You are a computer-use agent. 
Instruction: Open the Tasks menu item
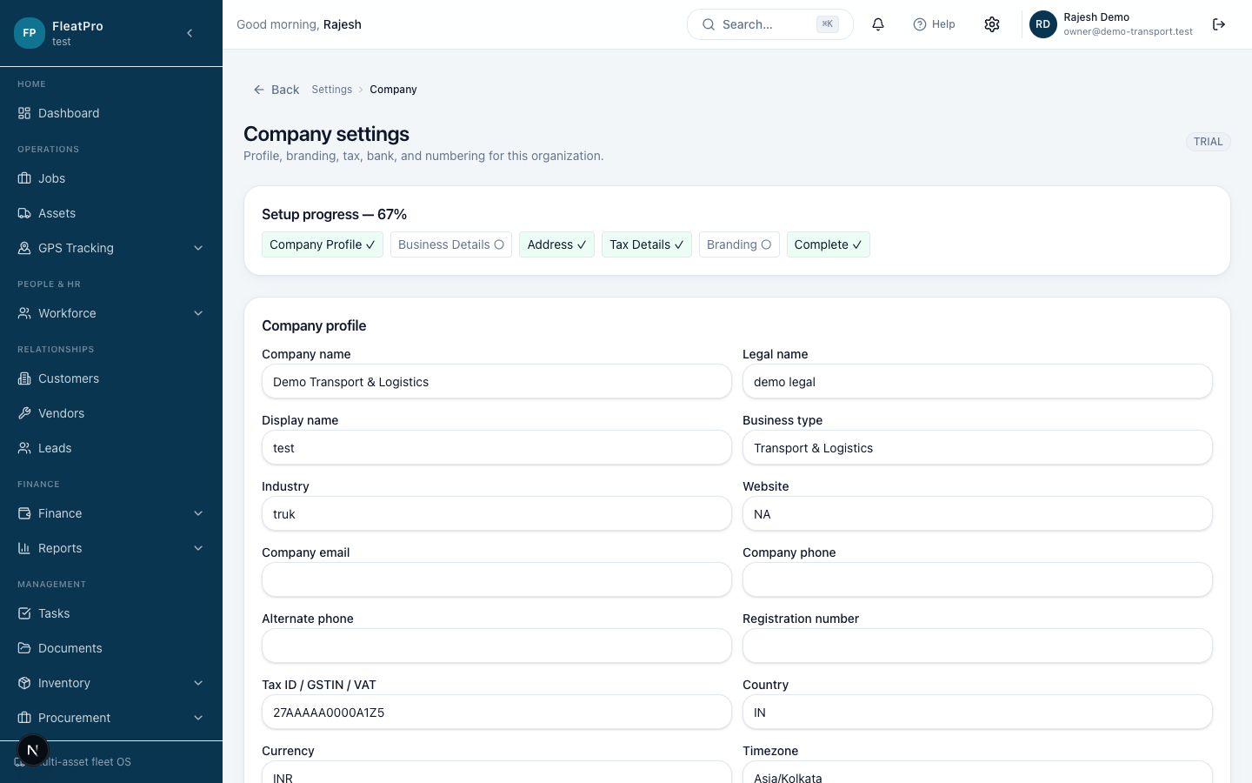(x=111, y=613)
